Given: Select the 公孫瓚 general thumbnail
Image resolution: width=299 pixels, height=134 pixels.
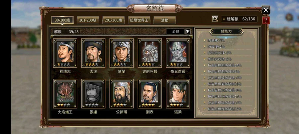Looking at the screenshot, I should [122, 94].
